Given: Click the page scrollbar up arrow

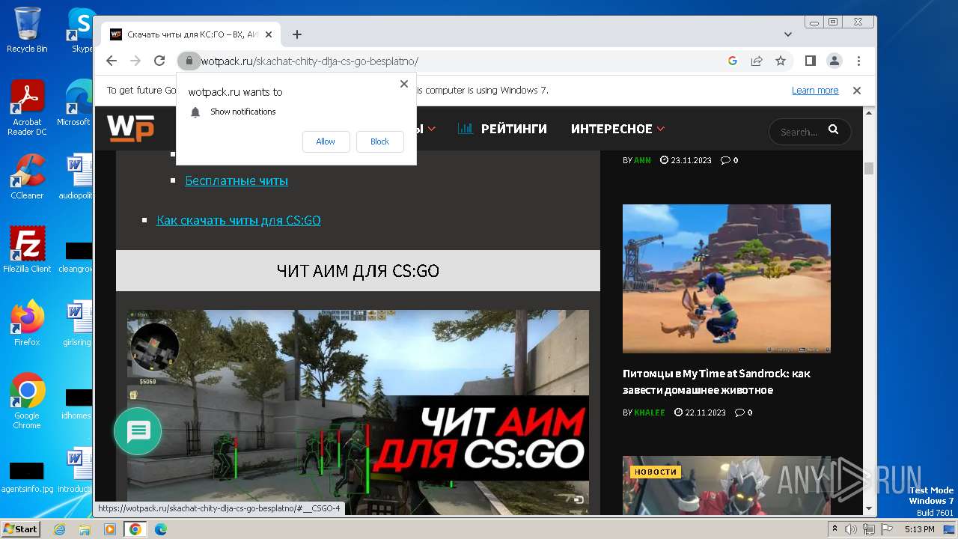Looking at the screenshot, I should tap(869, 113).
